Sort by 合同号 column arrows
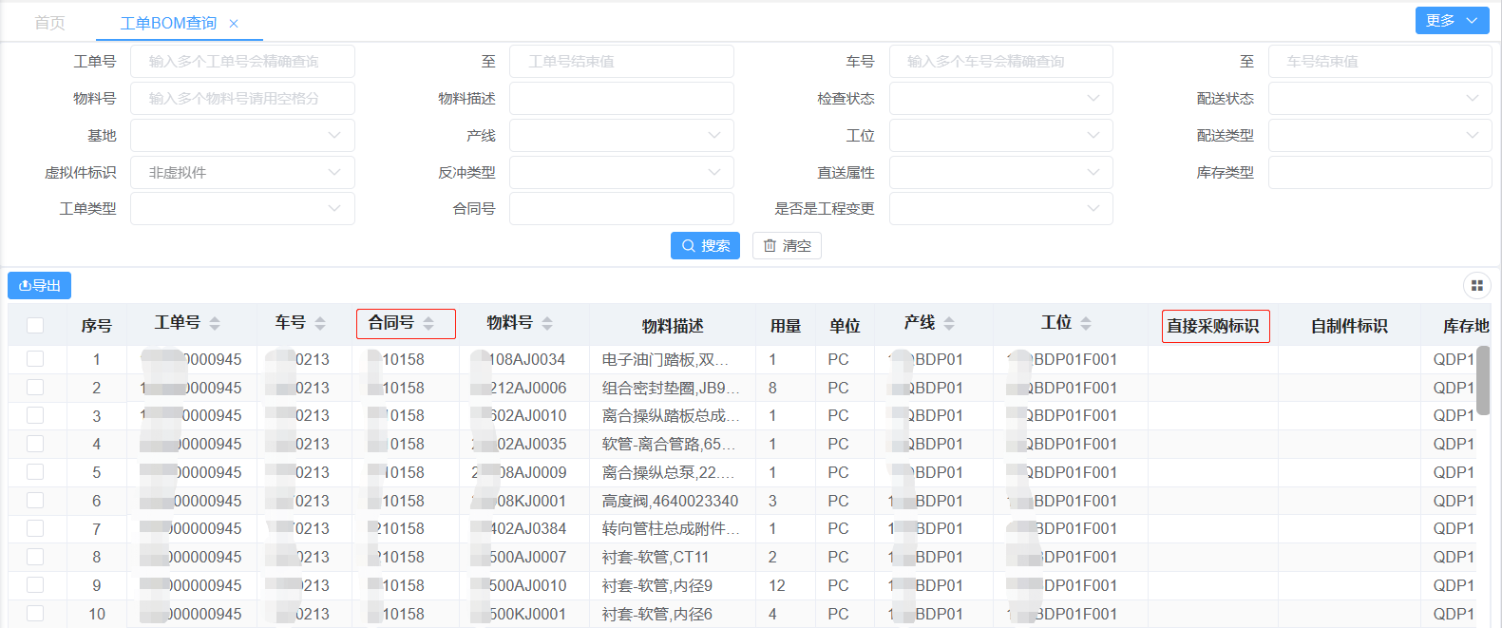The height and width of the screenshot is (628, 1502). click(428, 324)
